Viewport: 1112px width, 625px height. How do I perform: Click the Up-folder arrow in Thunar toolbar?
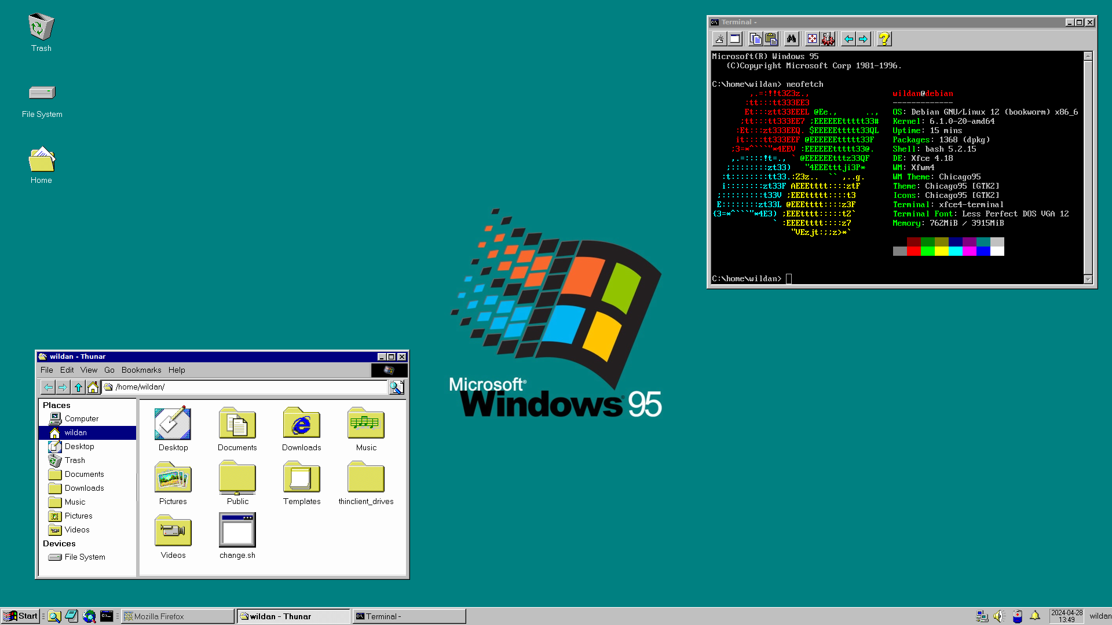coord(78,387)
